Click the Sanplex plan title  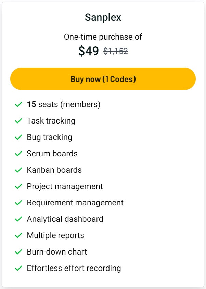click(x=103, y=17)
